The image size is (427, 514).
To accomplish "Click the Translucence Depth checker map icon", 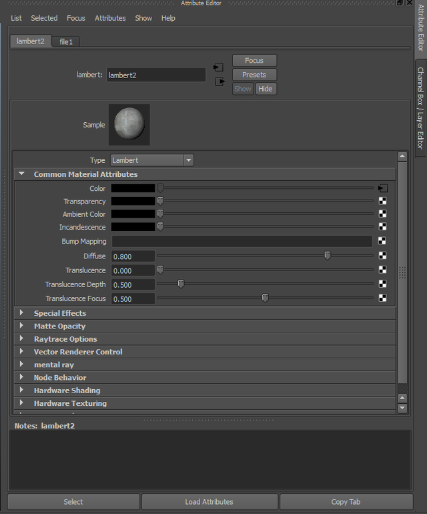I will coord(382,284).
